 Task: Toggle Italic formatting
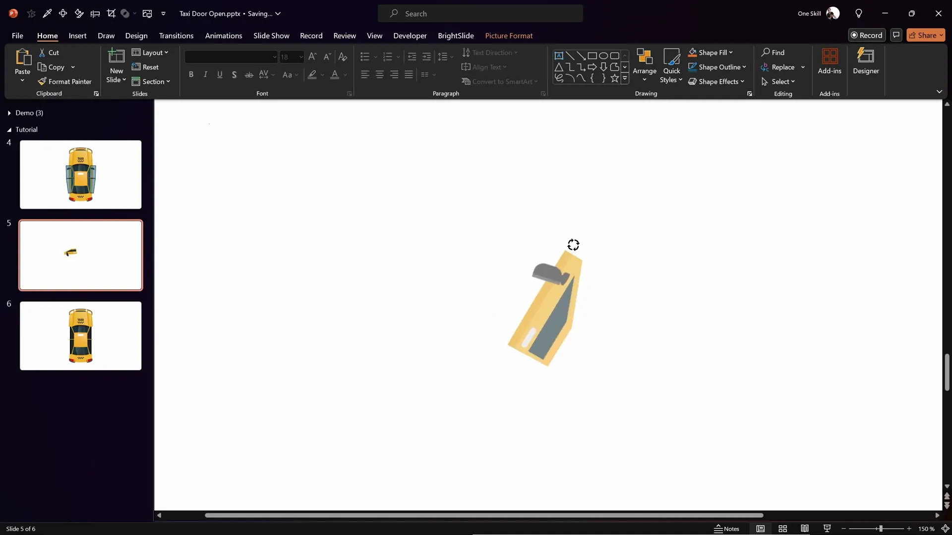coord(206,74)
